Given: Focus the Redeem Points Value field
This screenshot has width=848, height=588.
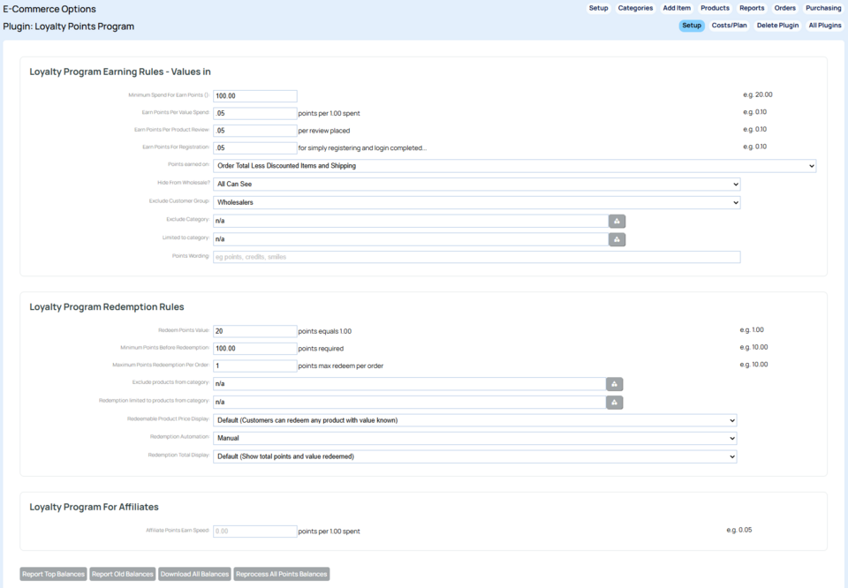Looking at the screenshot, I should point(254,331).
